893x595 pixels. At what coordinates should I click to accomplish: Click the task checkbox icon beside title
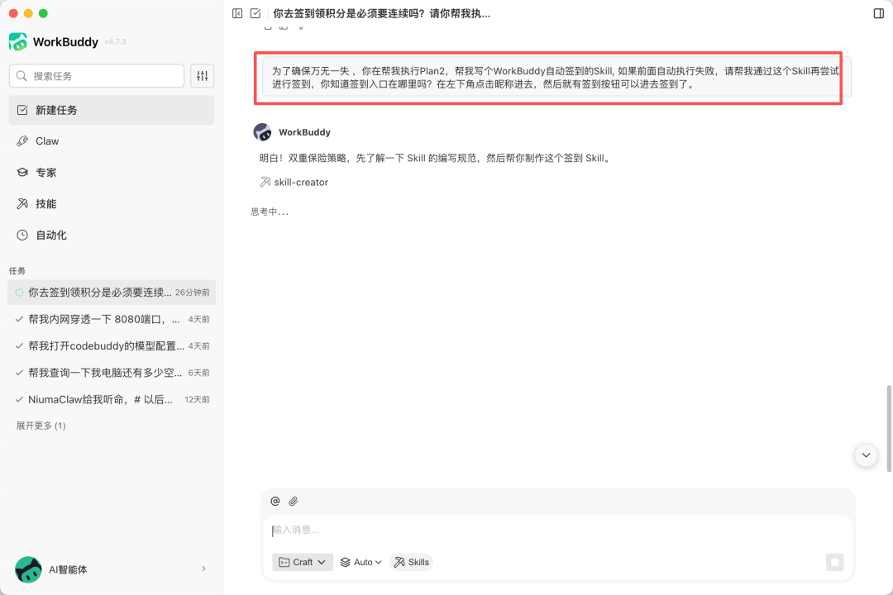click(x=255, y=14)
